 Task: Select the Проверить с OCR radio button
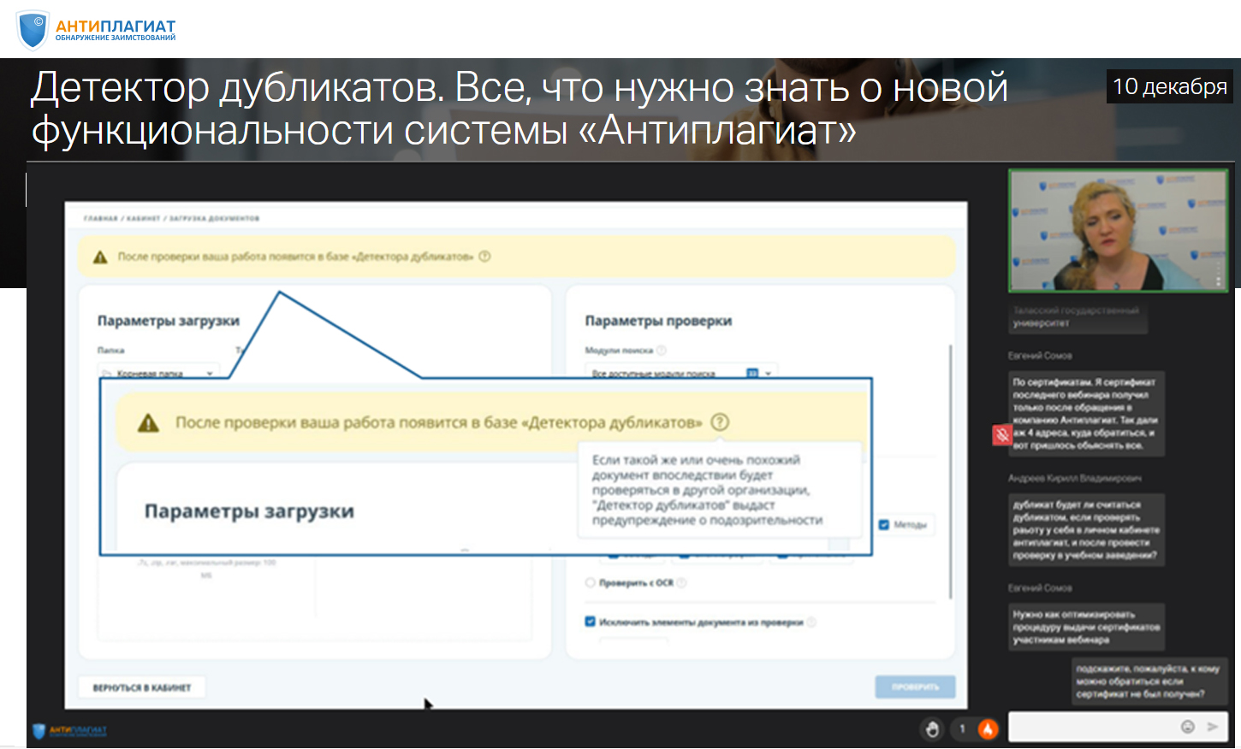(x=590, y=583)
